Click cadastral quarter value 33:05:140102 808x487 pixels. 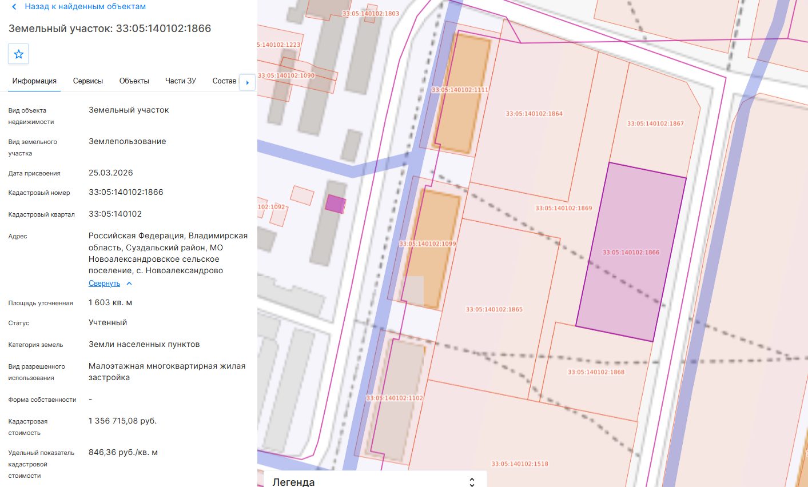(x=115, y=214)
